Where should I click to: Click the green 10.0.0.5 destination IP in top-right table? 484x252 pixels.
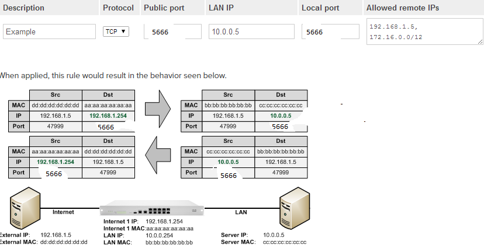tap(280, 116)
